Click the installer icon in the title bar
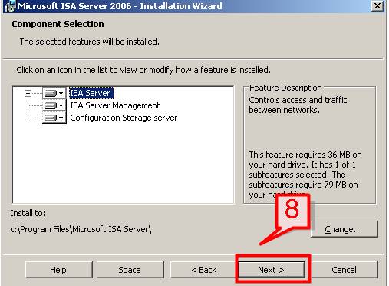Viewport: 389px width, 286px height. 10,6
